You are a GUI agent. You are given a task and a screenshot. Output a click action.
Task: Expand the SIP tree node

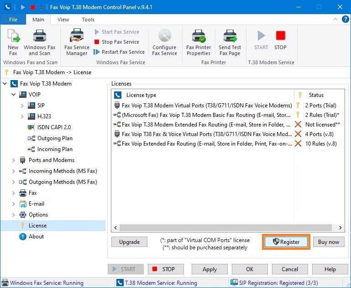pos(22,105)
